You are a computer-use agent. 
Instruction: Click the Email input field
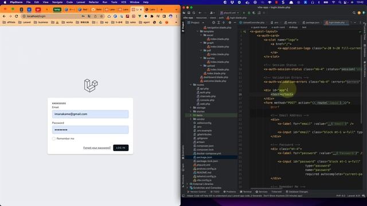91,114
